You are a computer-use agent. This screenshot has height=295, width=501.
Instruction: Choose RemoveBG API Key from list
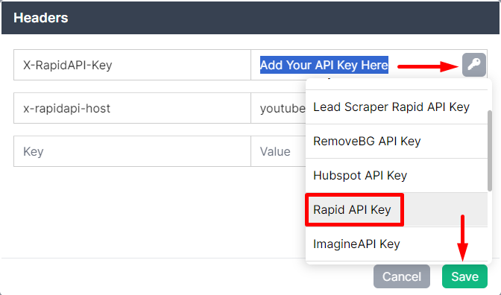[397, 141]
